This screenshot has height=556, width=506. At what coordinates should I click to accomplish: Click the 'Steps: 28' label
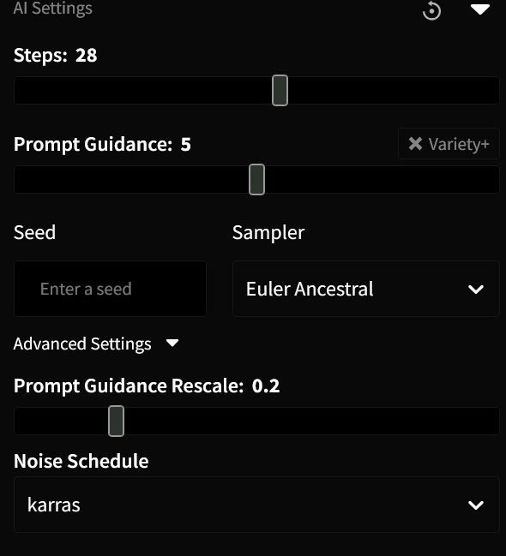click(x=56, y=56)
